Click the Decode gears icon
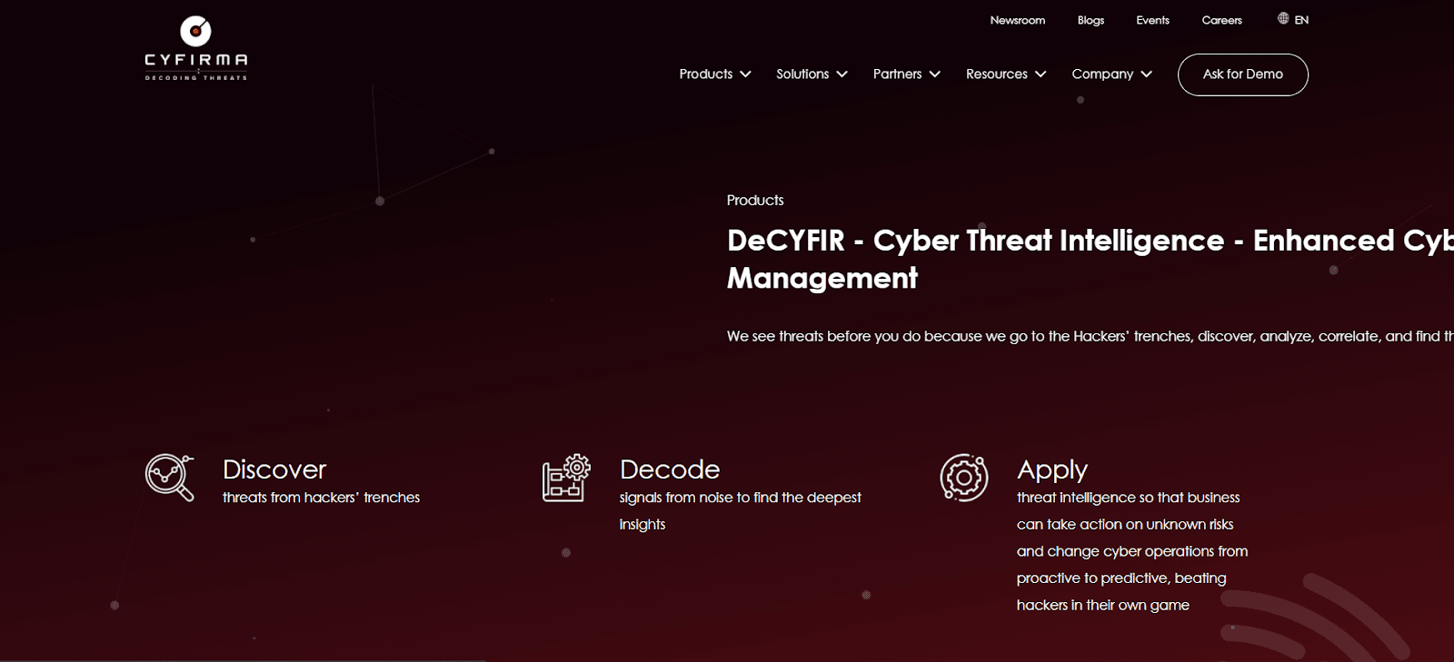The height and width of the screenshot is (662, 1454). pos(566,478)
